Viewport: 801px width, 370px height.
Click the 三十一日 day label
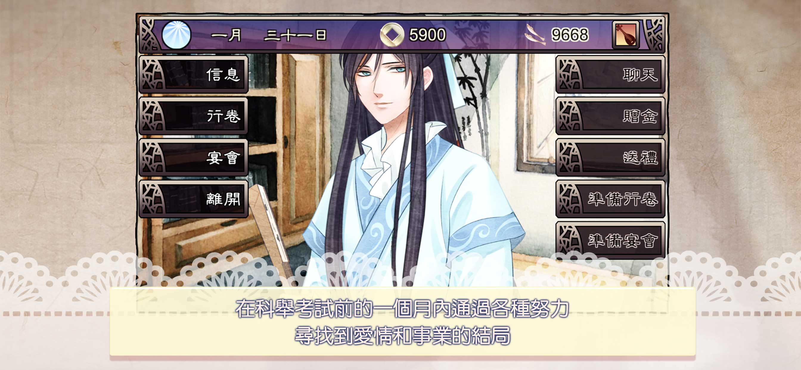point(295,35)
